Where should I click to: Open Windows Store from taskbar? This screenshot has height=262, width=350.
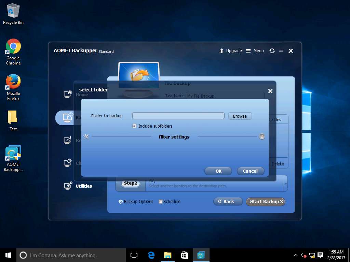click(x=184, y=255)
